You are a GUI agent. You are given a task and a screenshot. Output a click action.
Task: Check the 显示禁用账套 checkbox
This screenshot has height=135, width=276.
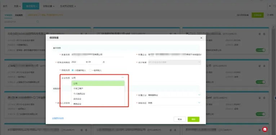[236, 15]
